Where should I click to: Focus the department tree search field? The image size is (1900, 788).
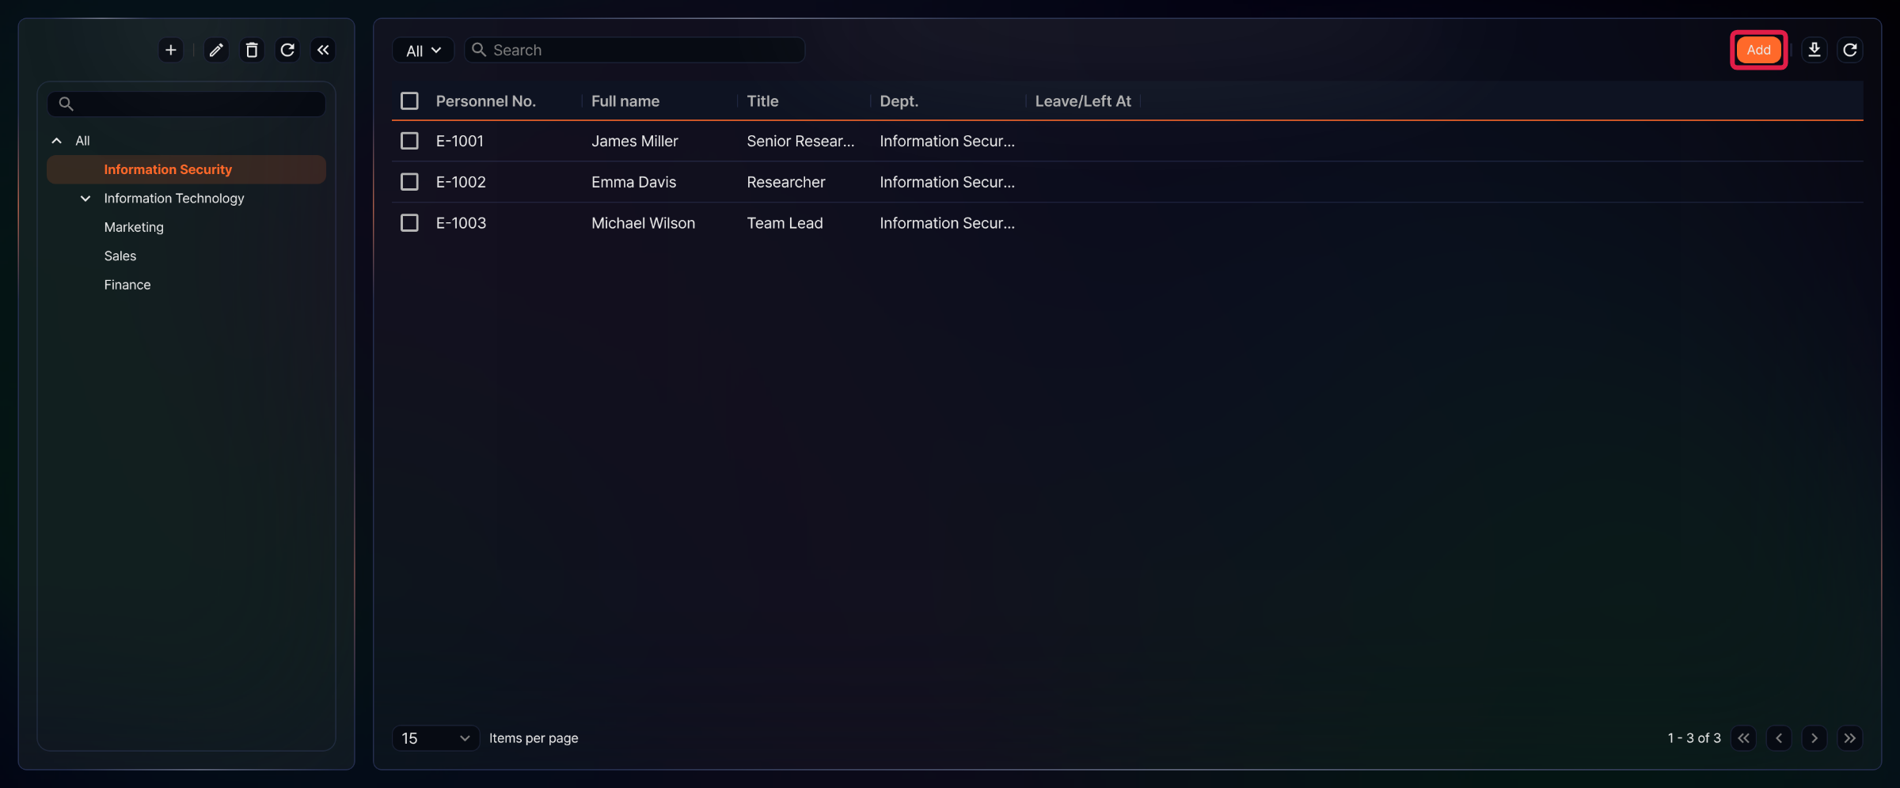pyautogui.click(x=186, y=104)
